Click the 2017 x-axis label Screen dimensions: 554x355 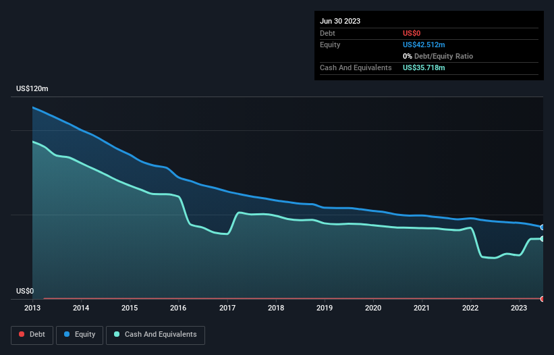click(227, 308)
